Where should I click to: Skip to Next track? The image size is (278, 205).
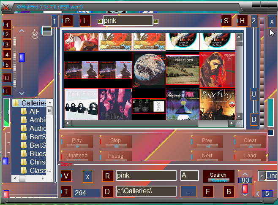[x=207, y=156]
